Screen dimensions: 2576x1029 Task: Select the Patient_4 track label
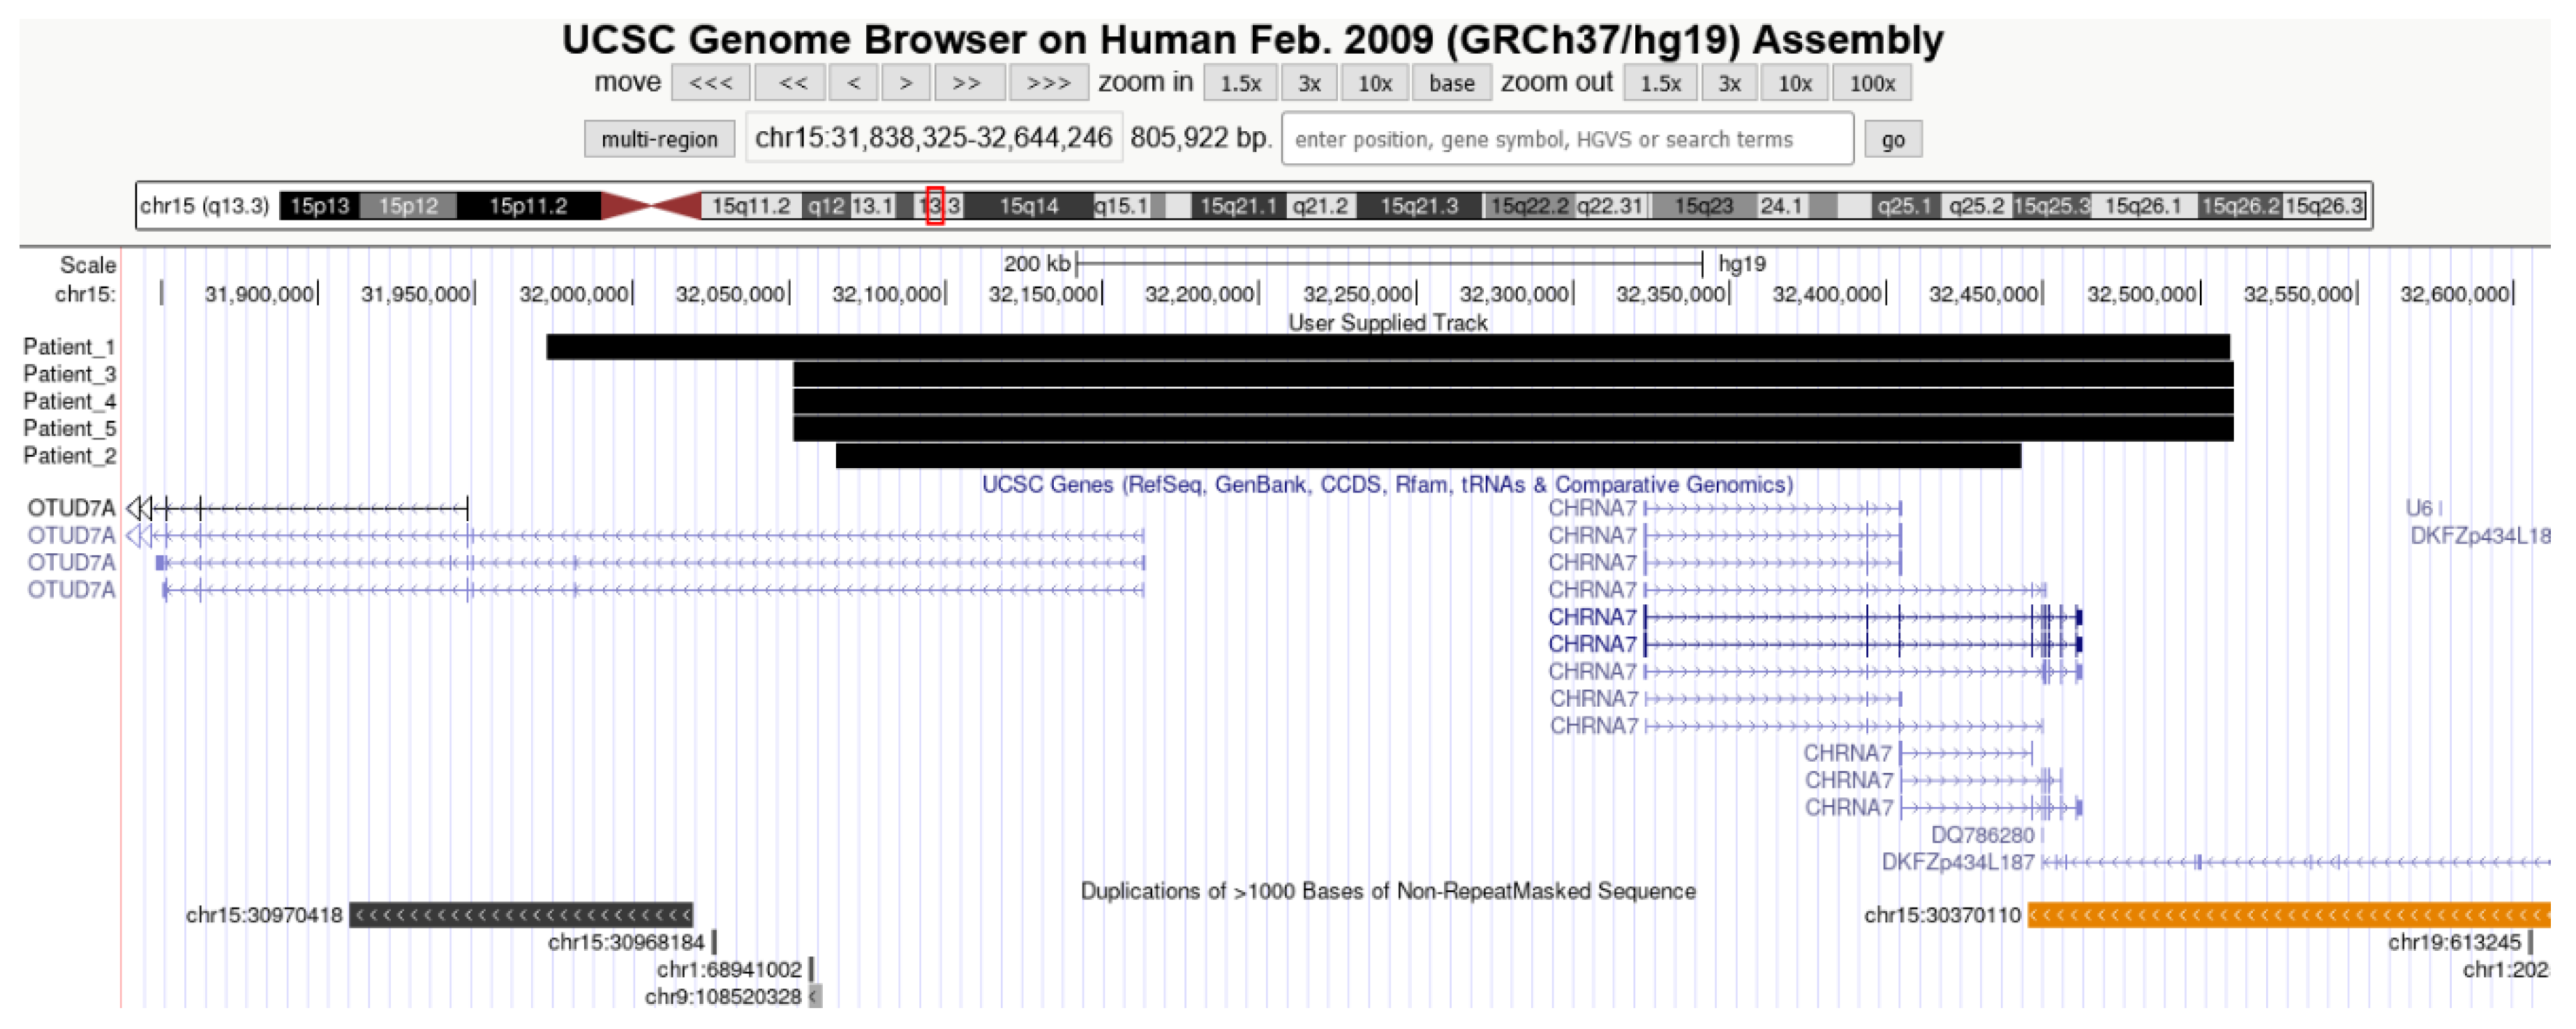69,401
